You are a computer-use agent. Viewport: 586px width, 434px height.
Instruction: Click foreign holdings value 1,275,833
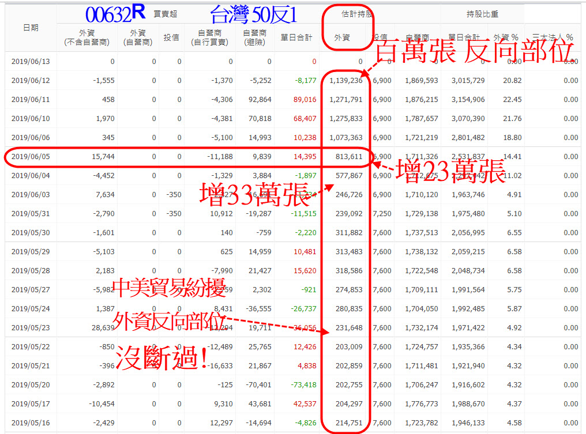pos(345,119)
